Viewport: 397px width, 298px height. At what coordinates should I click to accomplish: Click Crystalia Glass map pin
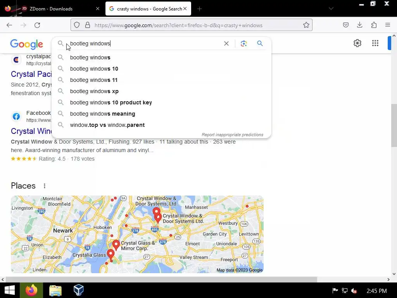[x=110, y=254]
